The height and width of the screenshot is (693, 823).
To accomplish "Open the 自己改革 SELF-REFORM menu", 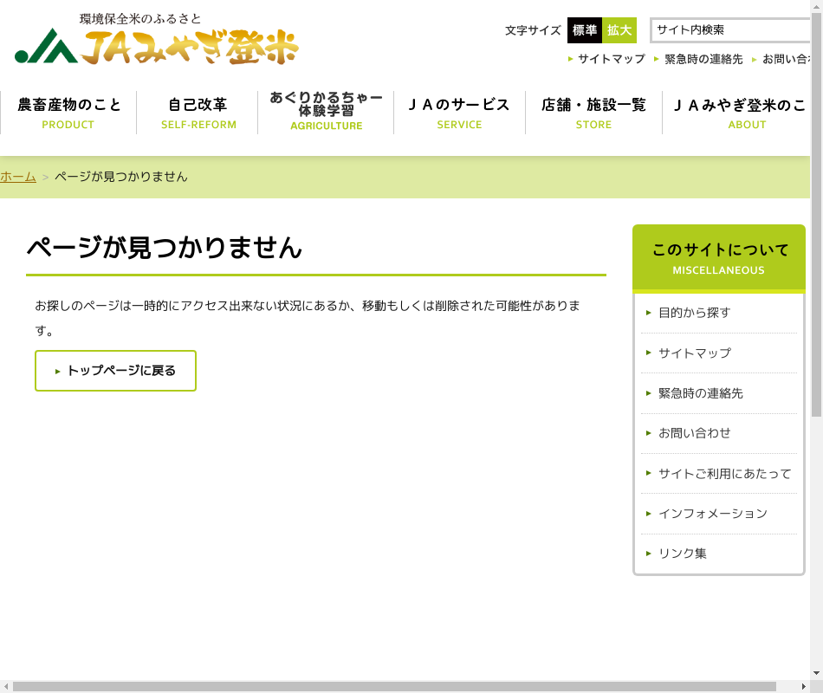I will point(198,113).
